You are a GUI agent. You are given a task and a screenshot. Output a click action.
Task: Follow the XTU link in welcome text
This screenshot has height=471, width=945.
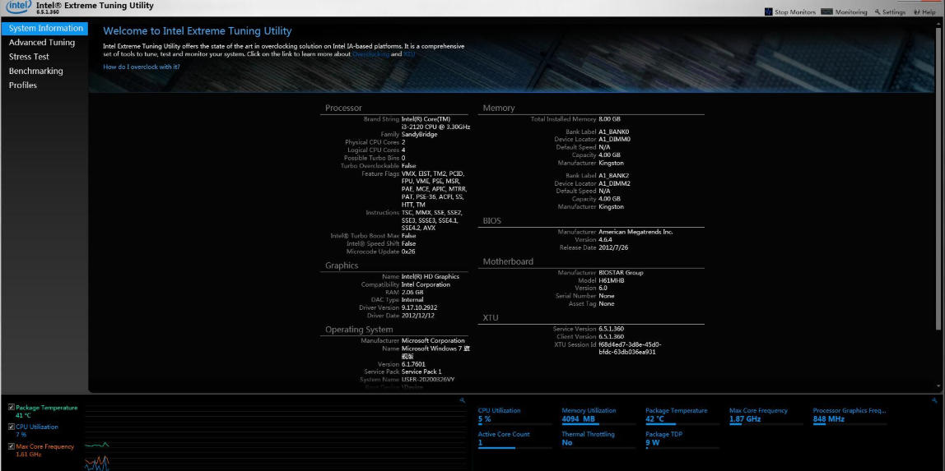pos(409,54)
